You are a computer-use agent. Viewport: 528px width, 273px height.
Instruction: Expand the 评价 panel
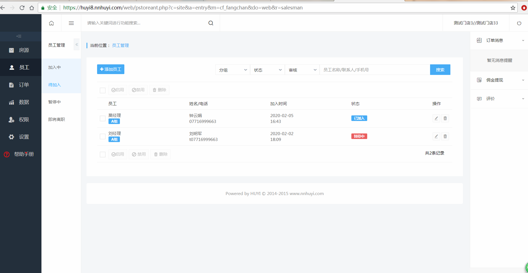click(x=499, y=99)
